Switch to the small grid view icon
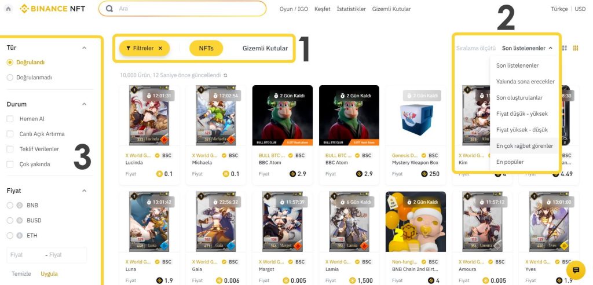The image size is (593, 285). pos(576,48)
